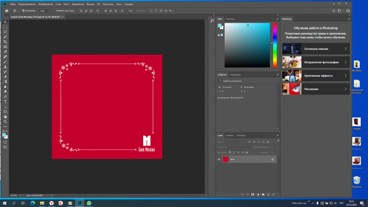Enable Показать упр. элем. checkbox
This screenshot has height=207, width=368.
point(54,11)
